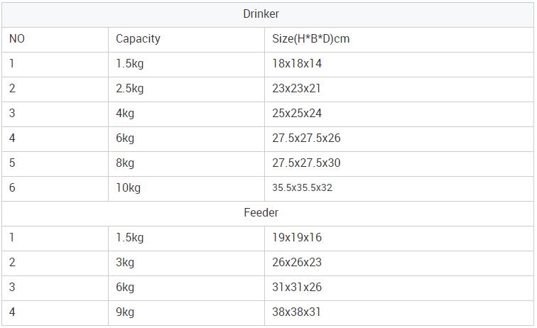Click the Drinker section header
The image size is (537, 328).
pos(261,14)
